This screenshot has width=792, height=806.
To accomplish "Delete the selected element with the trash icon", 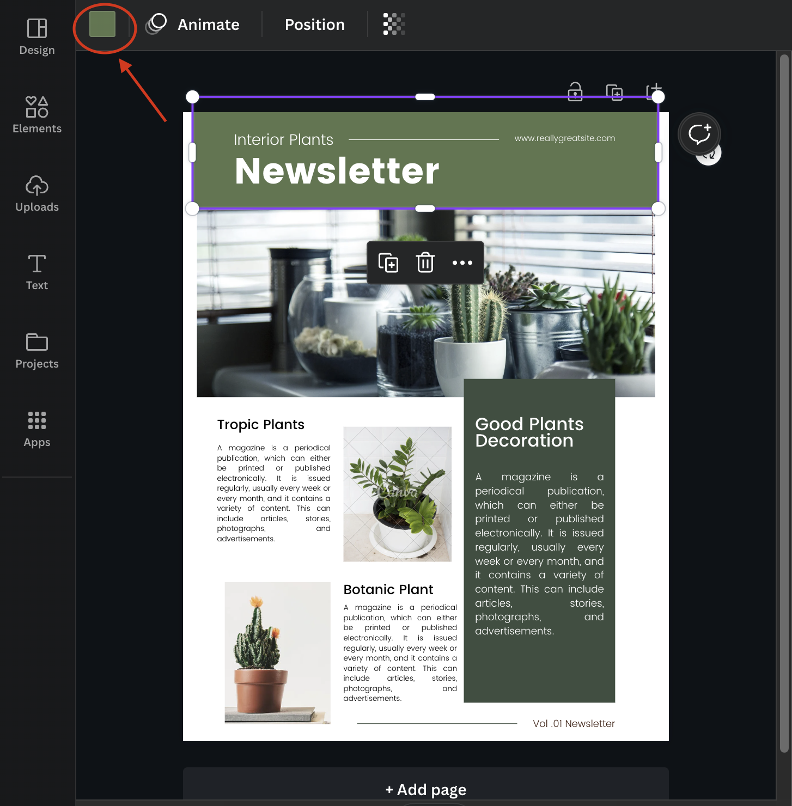I will (x=425, y=262).
